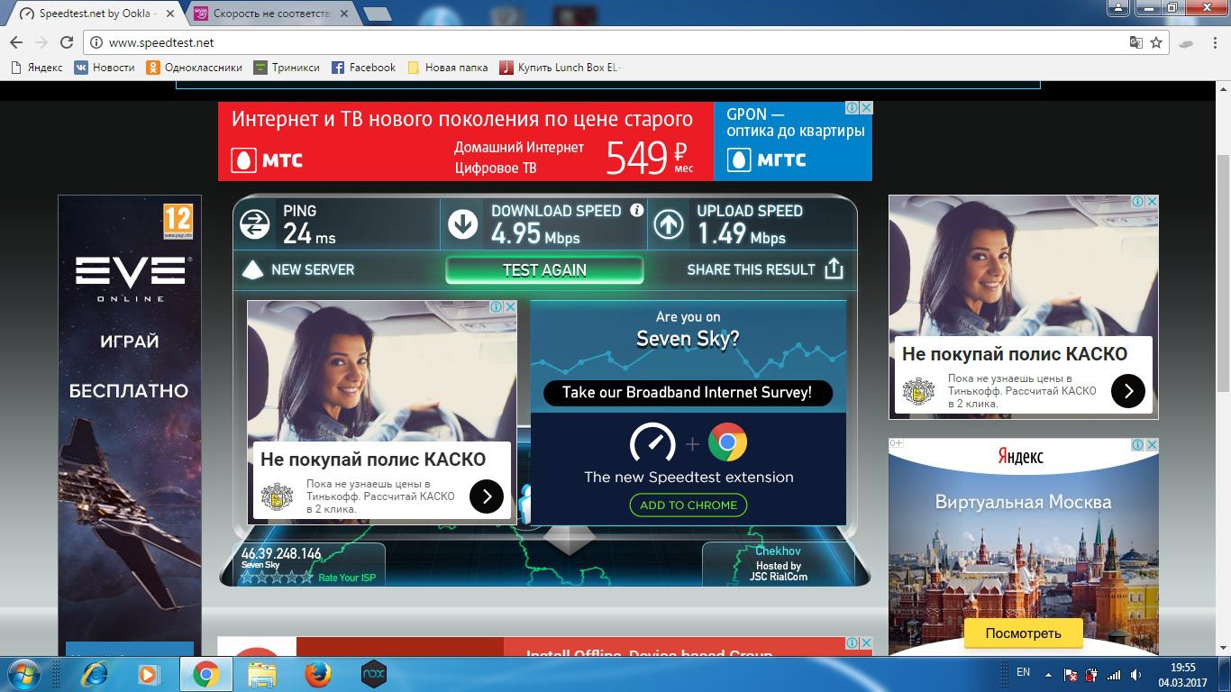Click the ping arrows icon
The image size is (1231, 692).
(255, 224)
